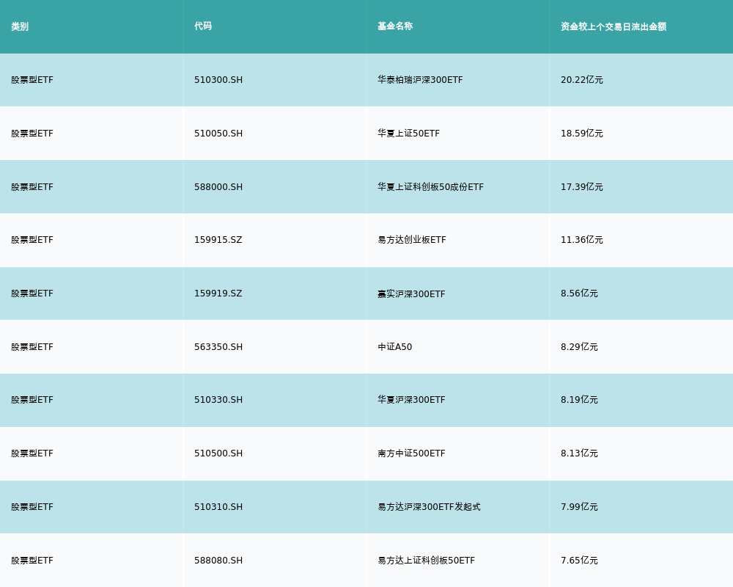
Task: Click fund name 易方达沪深300ETF发起式
Action: pos(429,507)
